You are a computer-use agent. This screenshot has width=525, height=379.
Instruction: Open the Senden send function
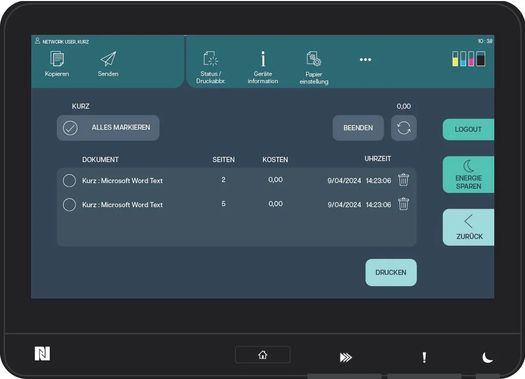tap(108, 64)
